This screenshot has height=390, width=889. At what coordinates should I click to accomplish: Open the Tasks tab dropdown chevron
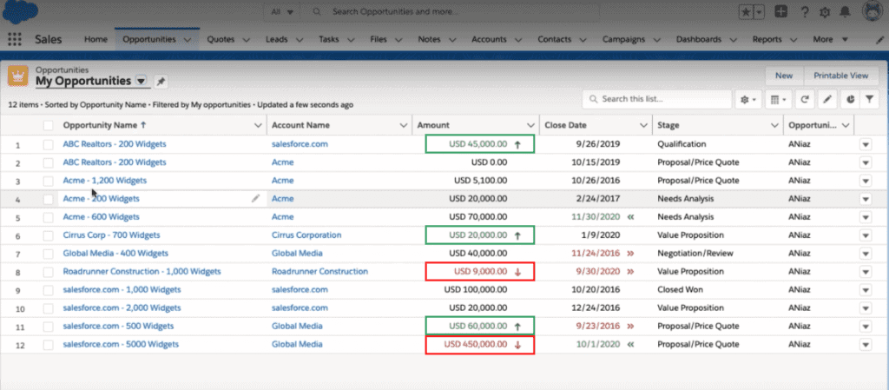pos(351,40)
